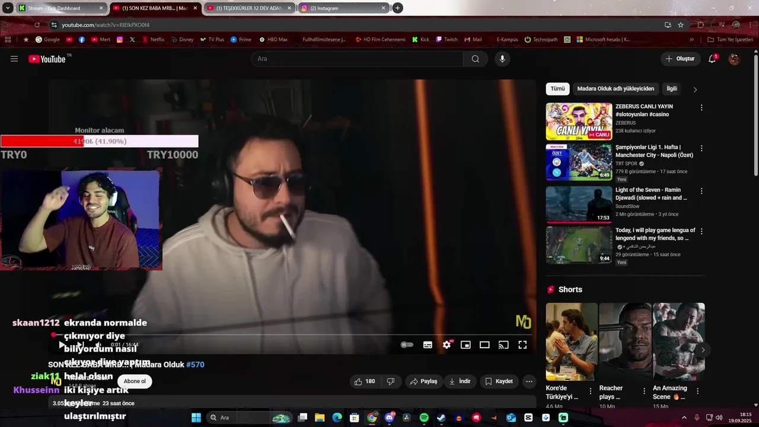
Task: Click the search magnifier button
Action: click(476, 59)
